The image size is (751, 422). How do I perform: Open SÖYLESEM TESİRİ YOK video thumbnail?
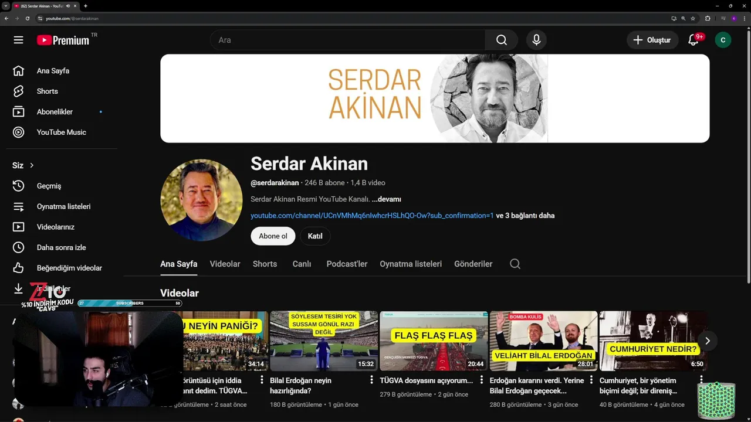pyautogui.click(x=324, y=341)
